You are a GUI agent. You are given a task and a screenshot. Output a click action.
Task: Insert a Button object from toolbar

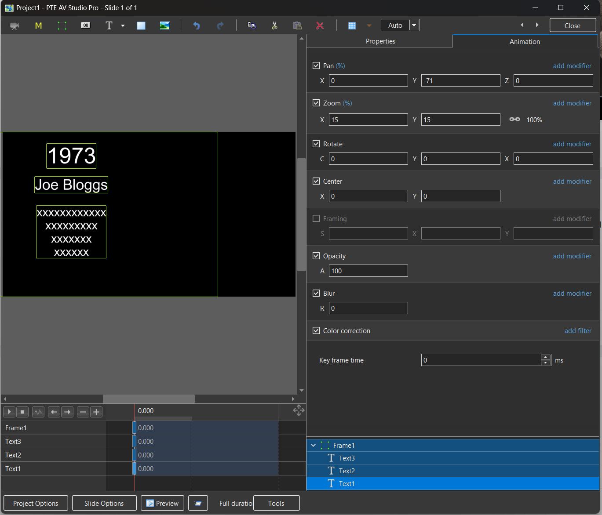(85, 25)
